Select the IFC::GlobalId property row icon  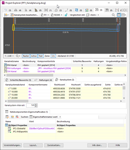[x=9, y=128]
